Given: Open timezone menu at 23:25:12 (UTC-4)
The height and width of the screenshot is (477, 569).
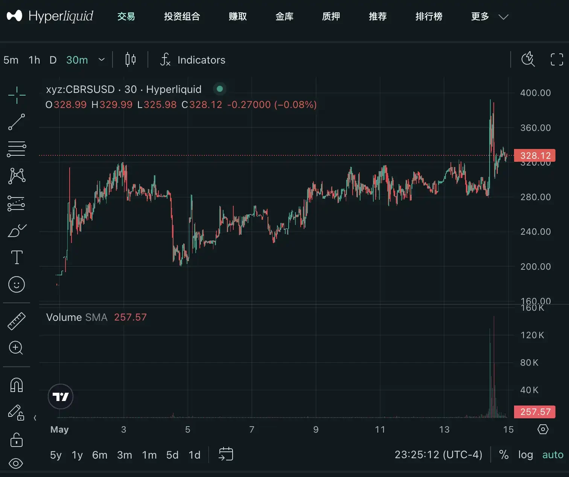Looking at the screenshot, I should click(438, 454).
